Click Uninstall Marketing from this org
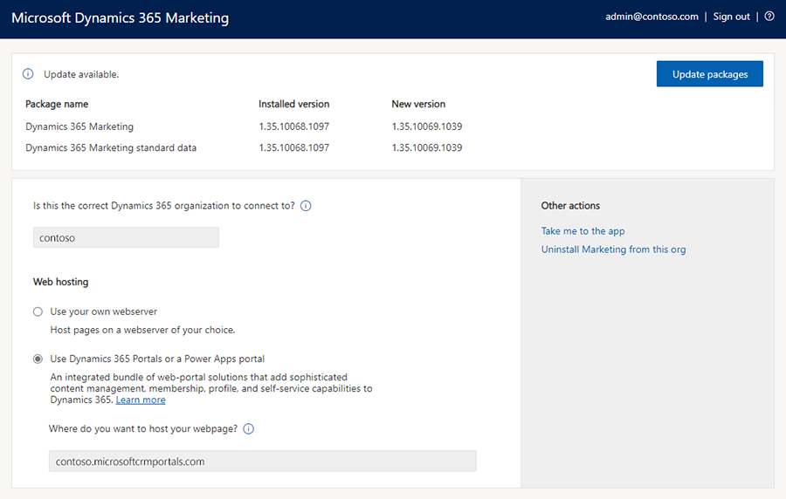 [614, 249]
